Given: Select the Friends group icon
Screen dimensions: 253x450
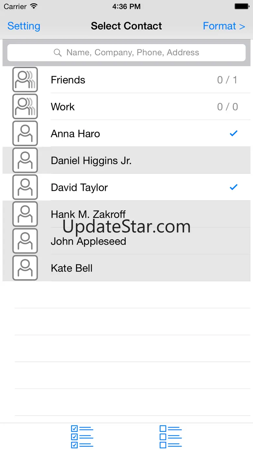Looking at the screenshot, I should pos(25,79).
